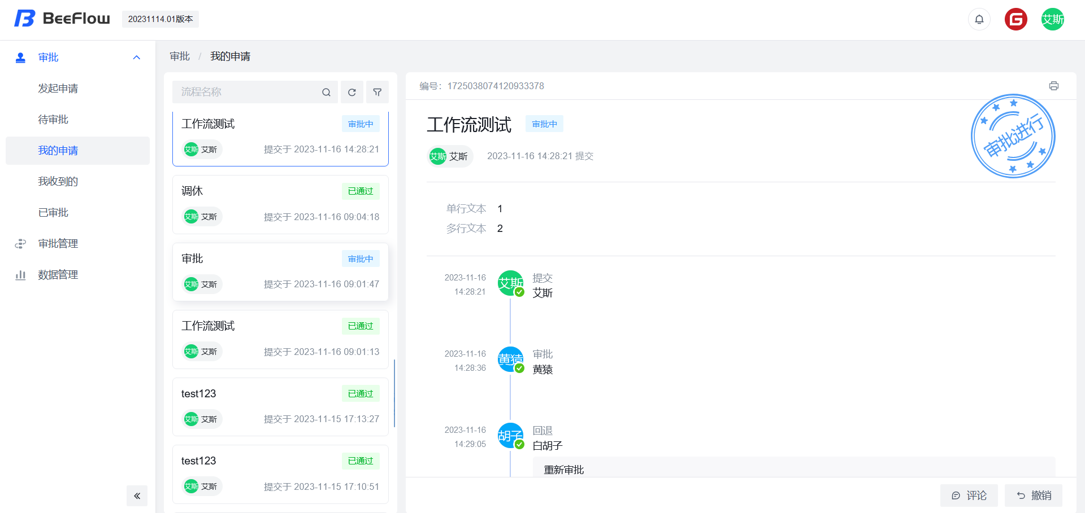Viewport: 1085px width, 513px height.
Task: Select test123 card submitted 17:10:51
Action: pyautogui.click(x=280, y=474)
